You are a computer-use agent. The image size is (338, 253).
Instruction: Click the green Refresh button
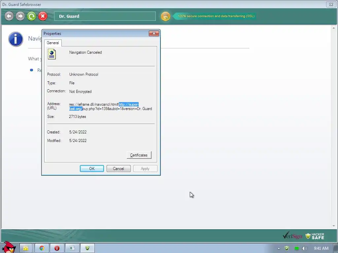click(x=31, y=16)
